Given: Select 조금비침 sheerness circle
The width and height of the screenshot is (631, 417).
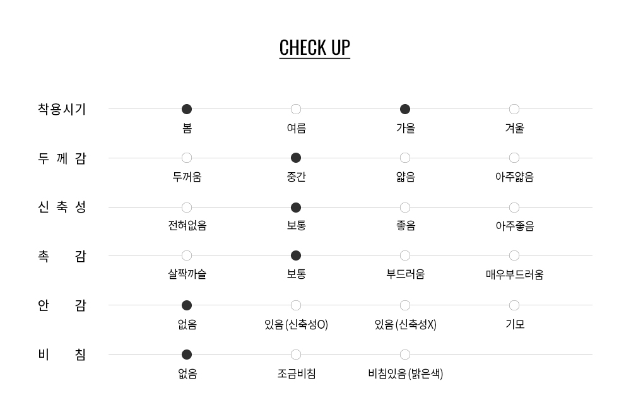Looking at the screenshot, I should pyautogui.click(x=296, y=355).
